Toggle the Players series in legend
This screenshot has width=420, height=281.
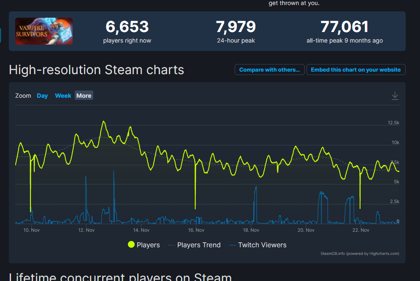pos(144,245)
